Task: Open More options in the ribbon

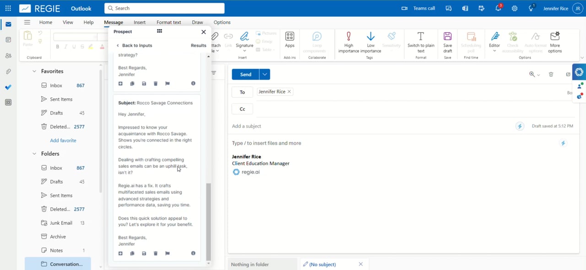Action: [555, 42]
